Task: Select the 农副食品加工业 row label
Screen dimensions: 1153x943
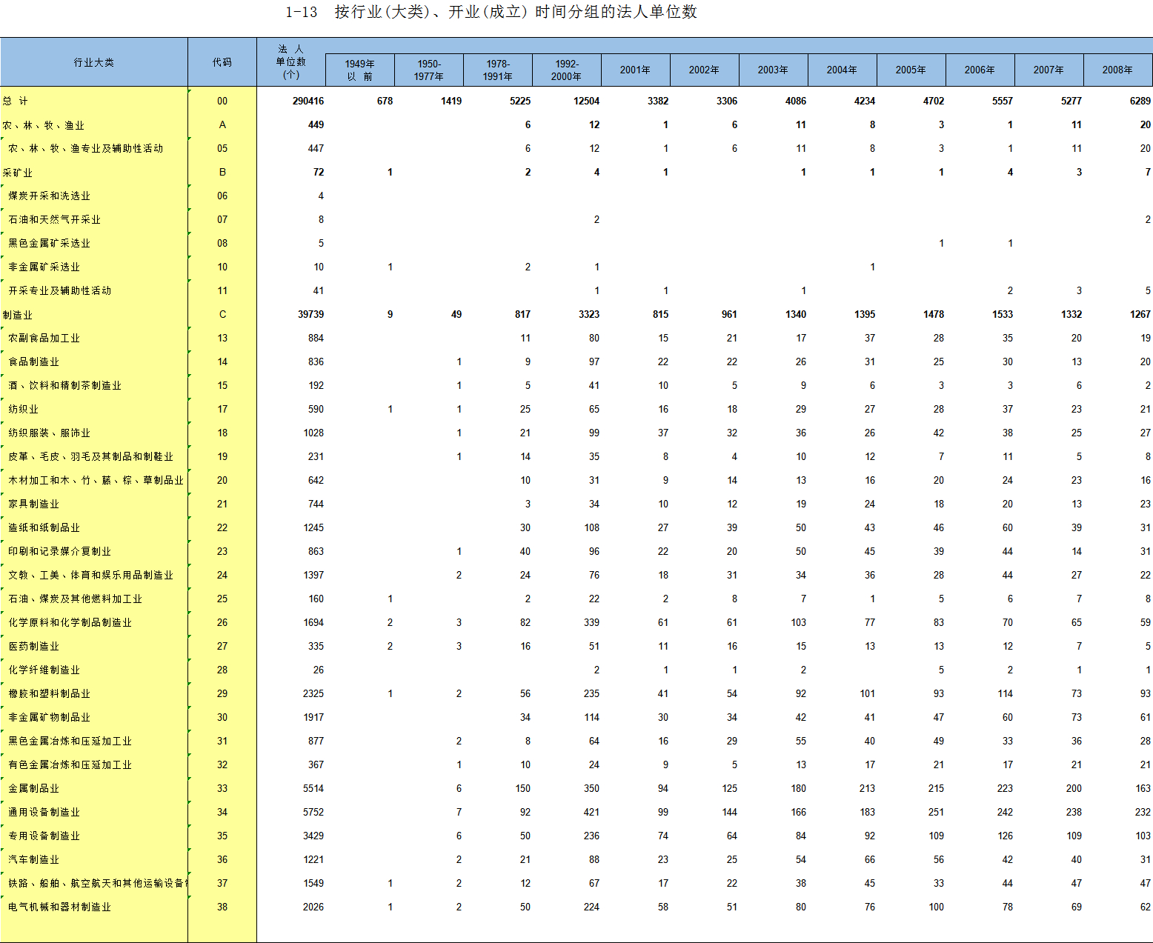Action: (x=44, y=339)
